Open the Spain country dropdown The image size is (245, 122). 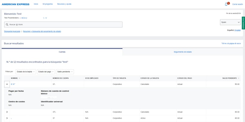click(x=230, y=22)
